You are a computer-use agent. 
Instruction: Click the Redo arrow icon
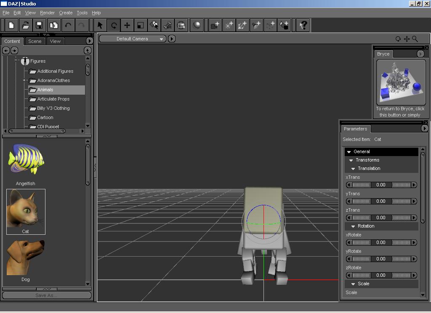pos(81,25)
